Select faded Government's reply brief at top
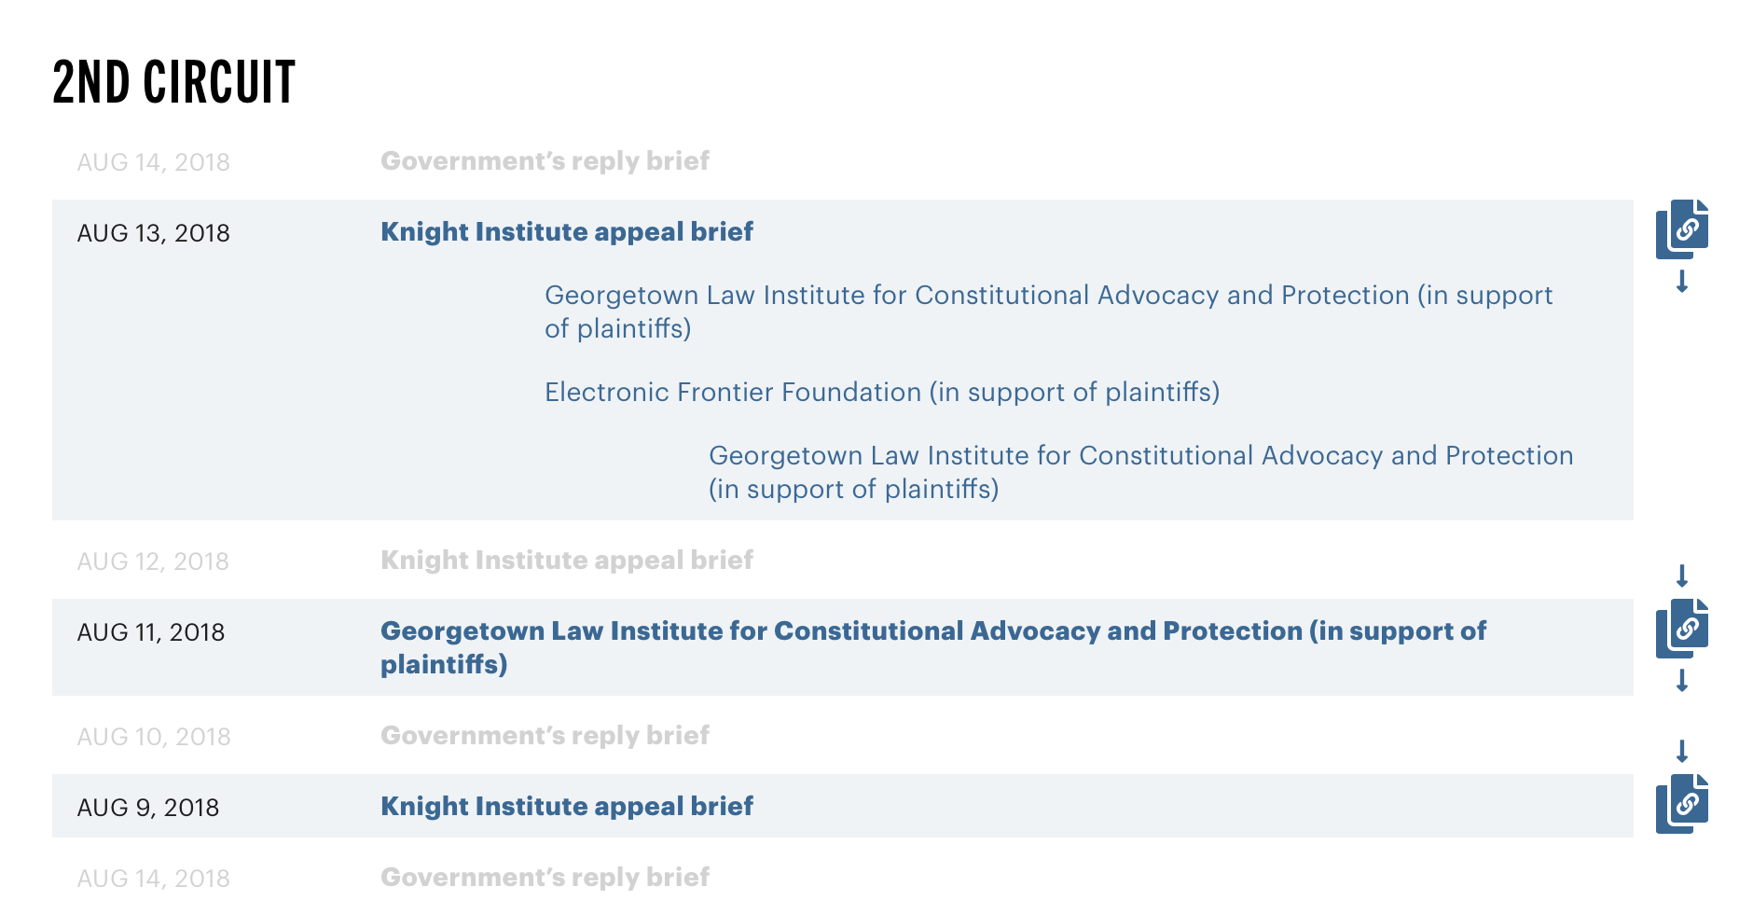 point(545,160)
